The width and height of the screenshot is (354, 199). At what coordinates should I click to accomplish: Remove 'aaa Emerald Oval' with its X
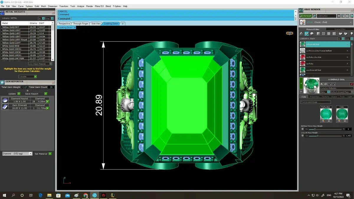coord(348,70)
